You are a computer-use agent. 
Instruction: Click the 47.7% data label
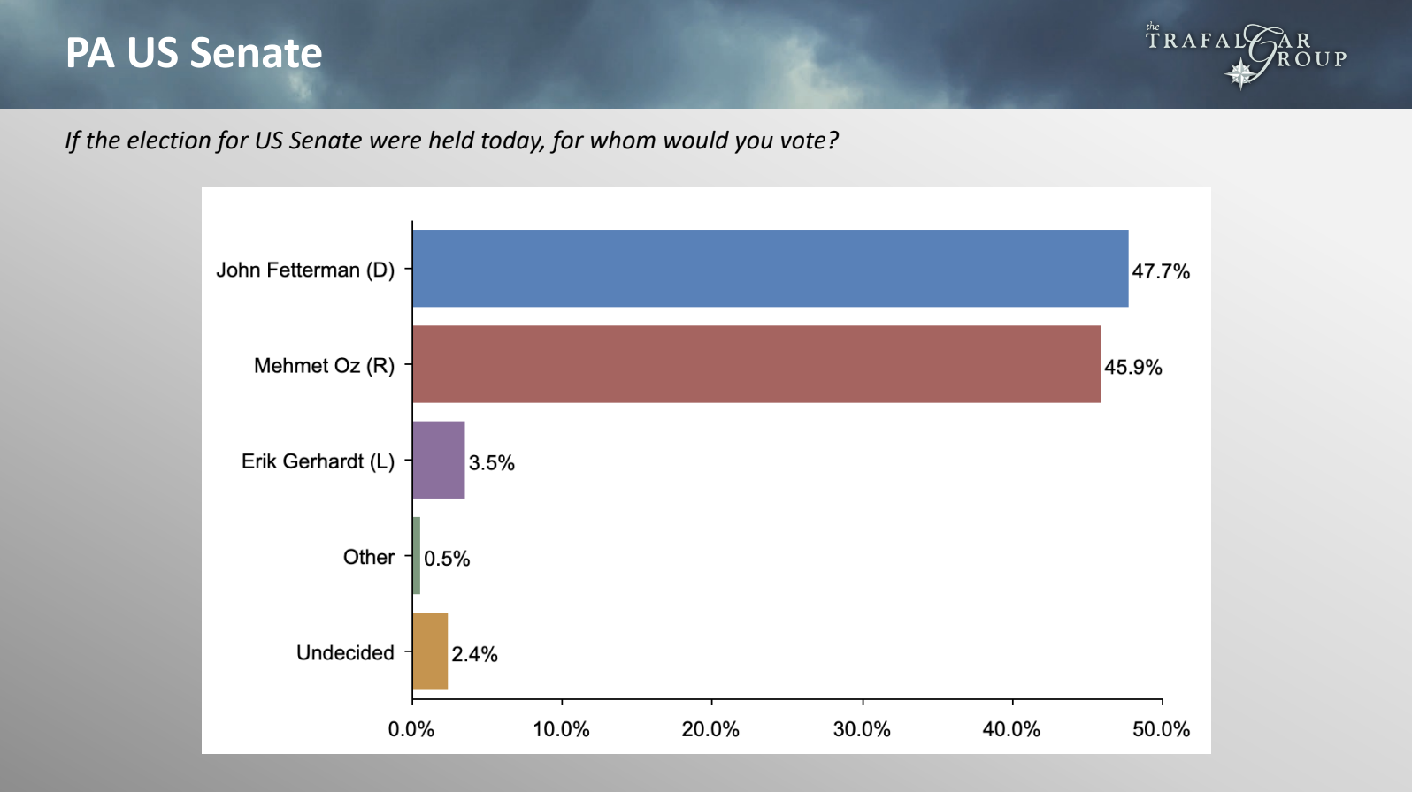(1161, 271)
